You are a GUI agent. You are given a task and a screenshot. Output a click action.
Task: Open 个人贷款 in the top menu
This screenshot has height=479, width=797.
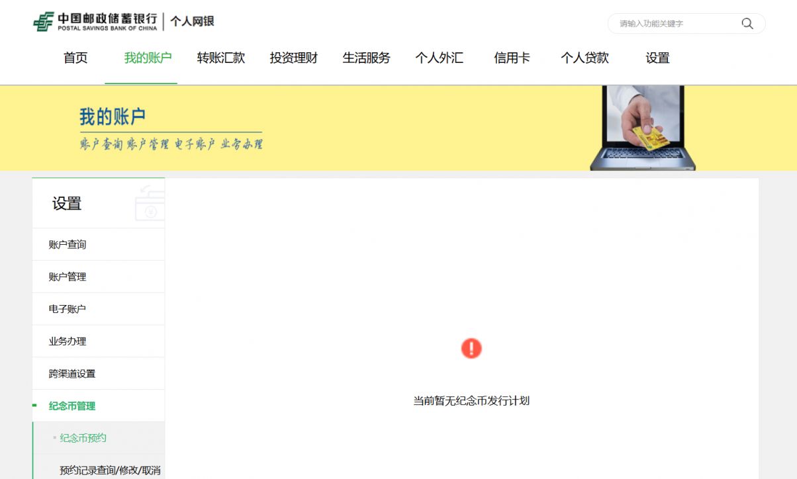585,58
